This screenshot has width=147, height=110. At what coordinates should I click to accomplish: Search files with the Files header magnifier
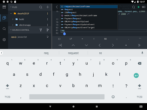click(41, 7)
